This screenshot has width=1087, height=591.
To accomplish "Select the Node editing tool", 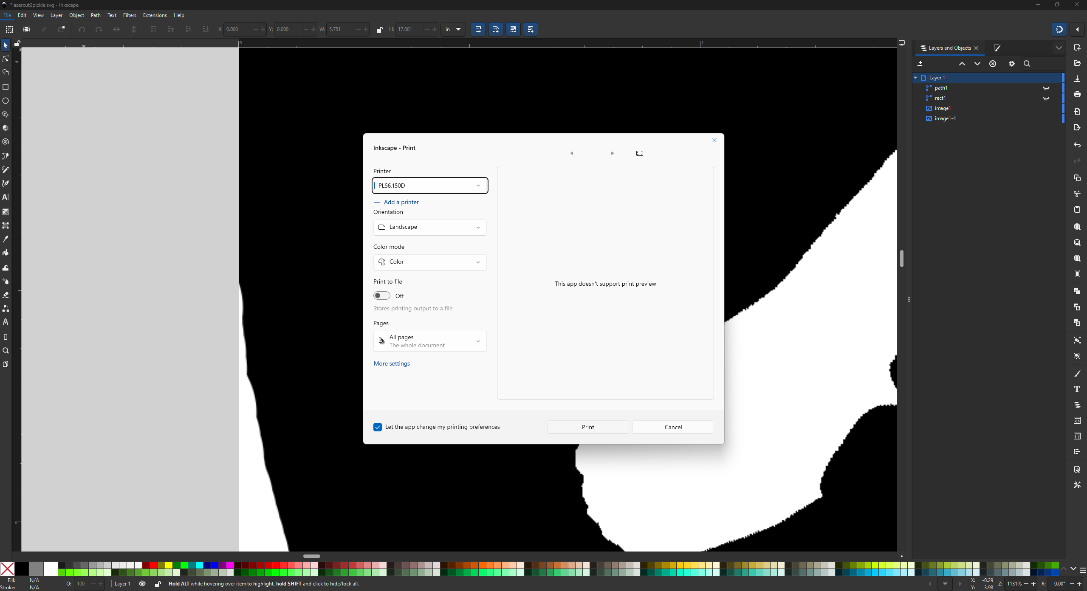I will pyautogui.click(x=6, y=59).
